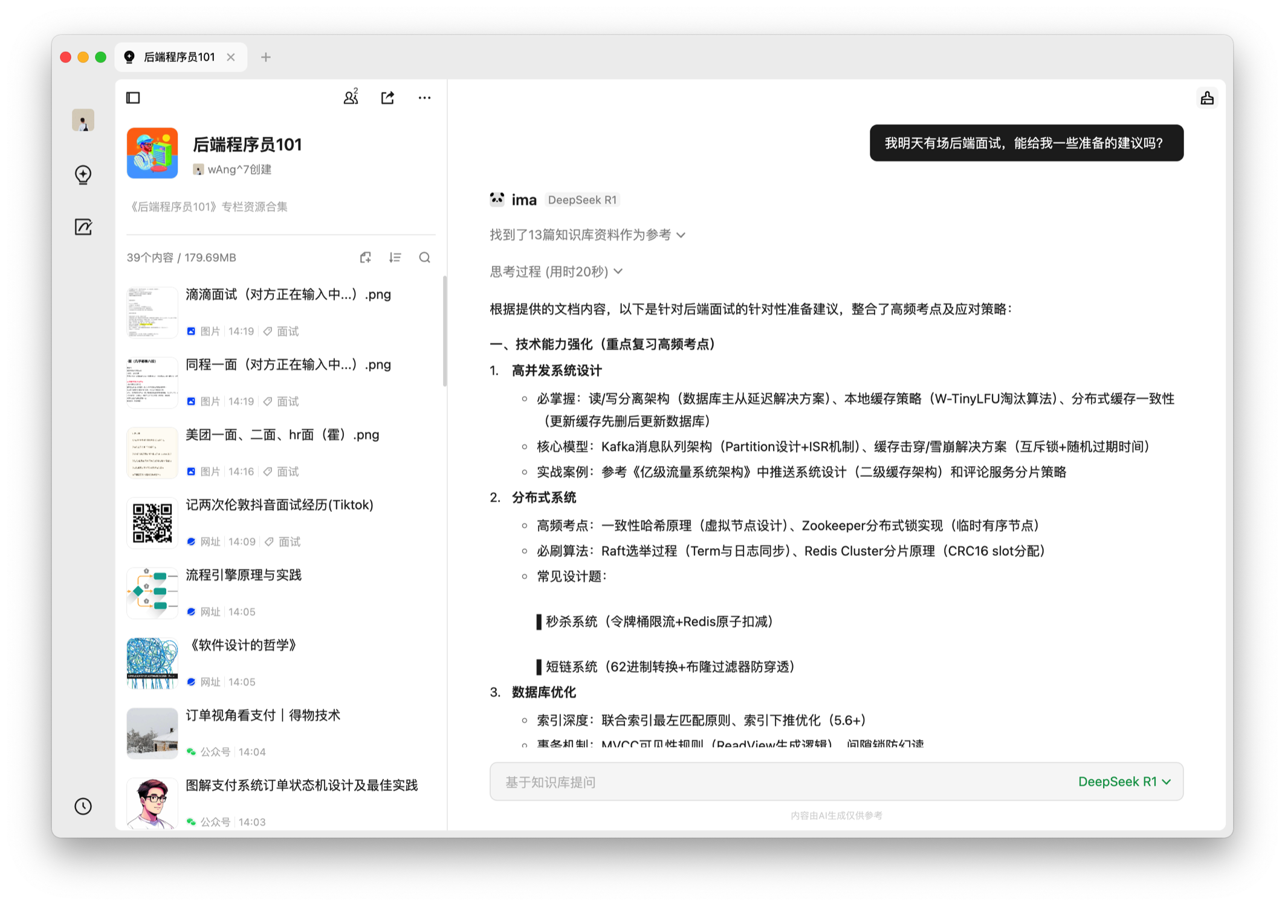The height and width of the screenshot is (906, 1285).
Task: Click the 面试 tag on 同程一面 item
Action: coord(281,401)
